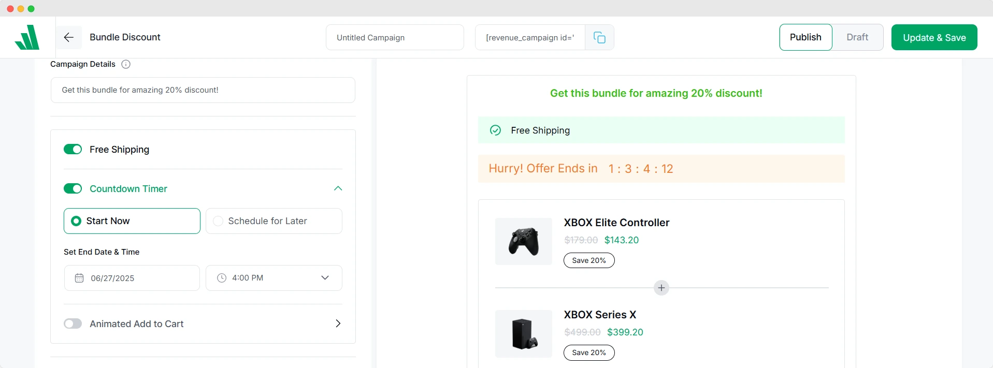The width and height of the screenshot is (993, 368).
Task: Open Campaign Details info tooltip
Action: (x=126, y=64)
